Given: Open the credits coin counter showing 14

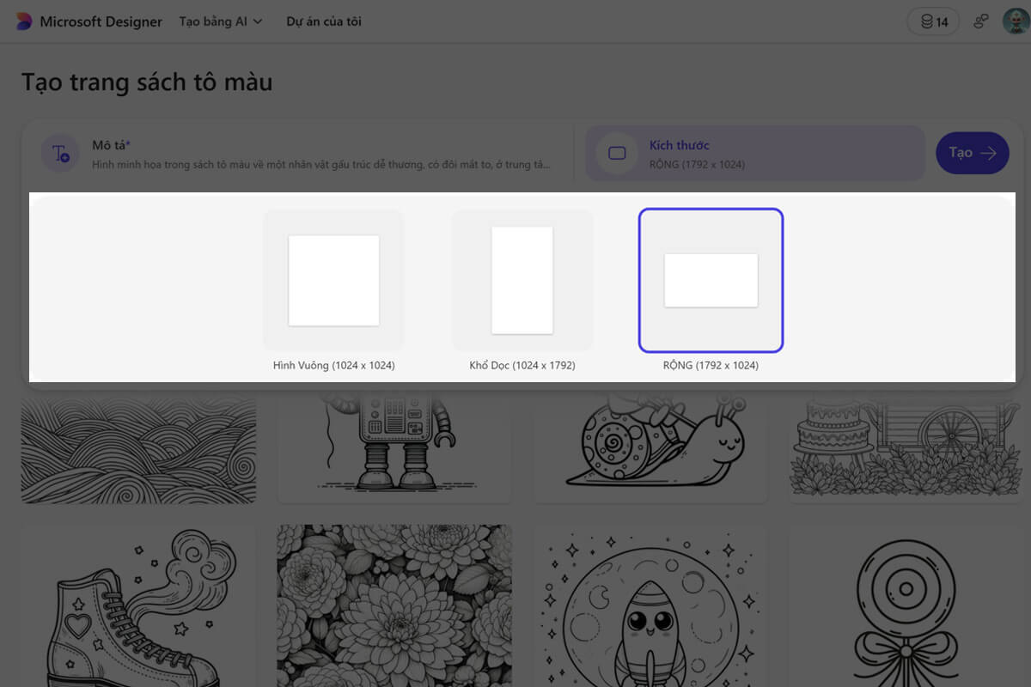Looking at the screenshot, I should click(934, 22).
